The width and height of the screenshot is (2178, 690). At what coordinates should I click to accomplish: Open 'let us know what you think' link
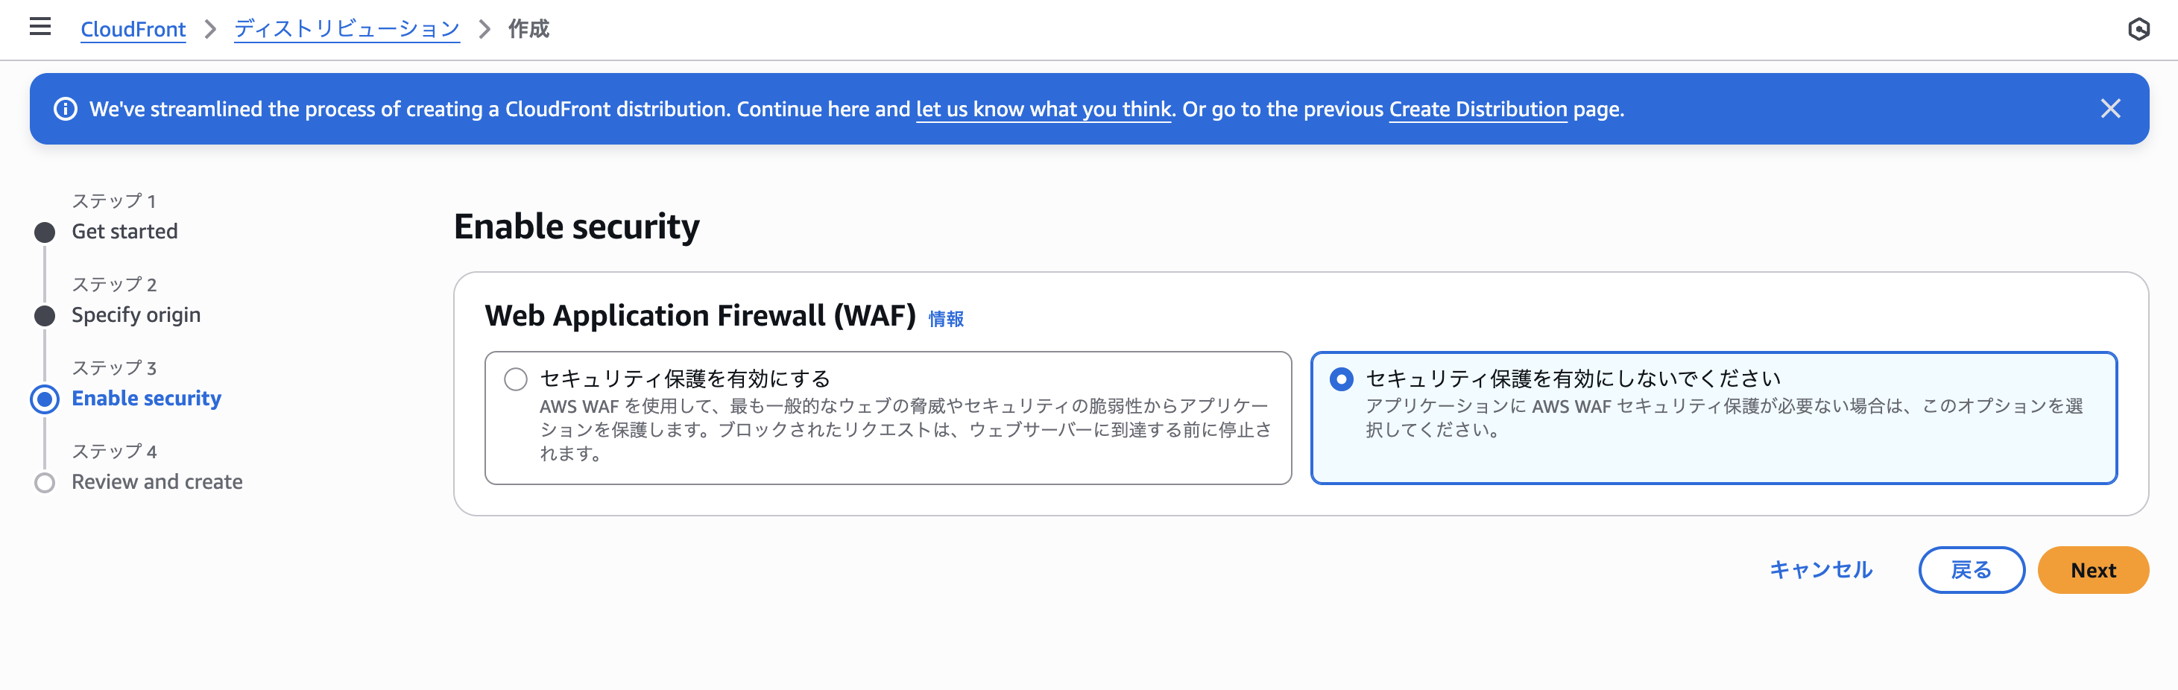click(x=1044, y=109)
